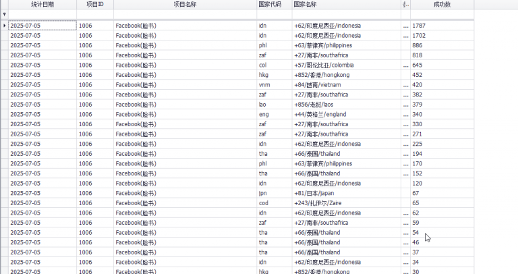
Task: Click the country code cell 'eng'
Action: pos(275,114)
